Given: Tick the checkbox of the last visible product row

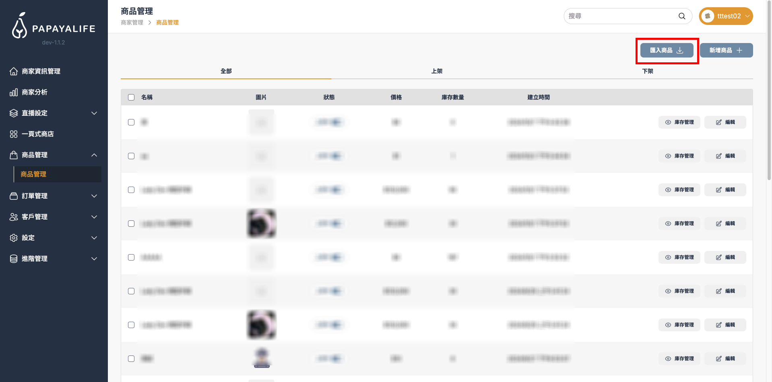Looking at the screenshot, I should click(131, 359).
